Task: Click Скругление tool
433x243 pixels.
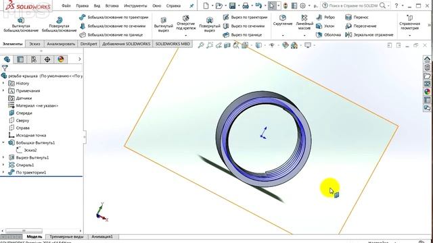Action: [x=283, y=20]
